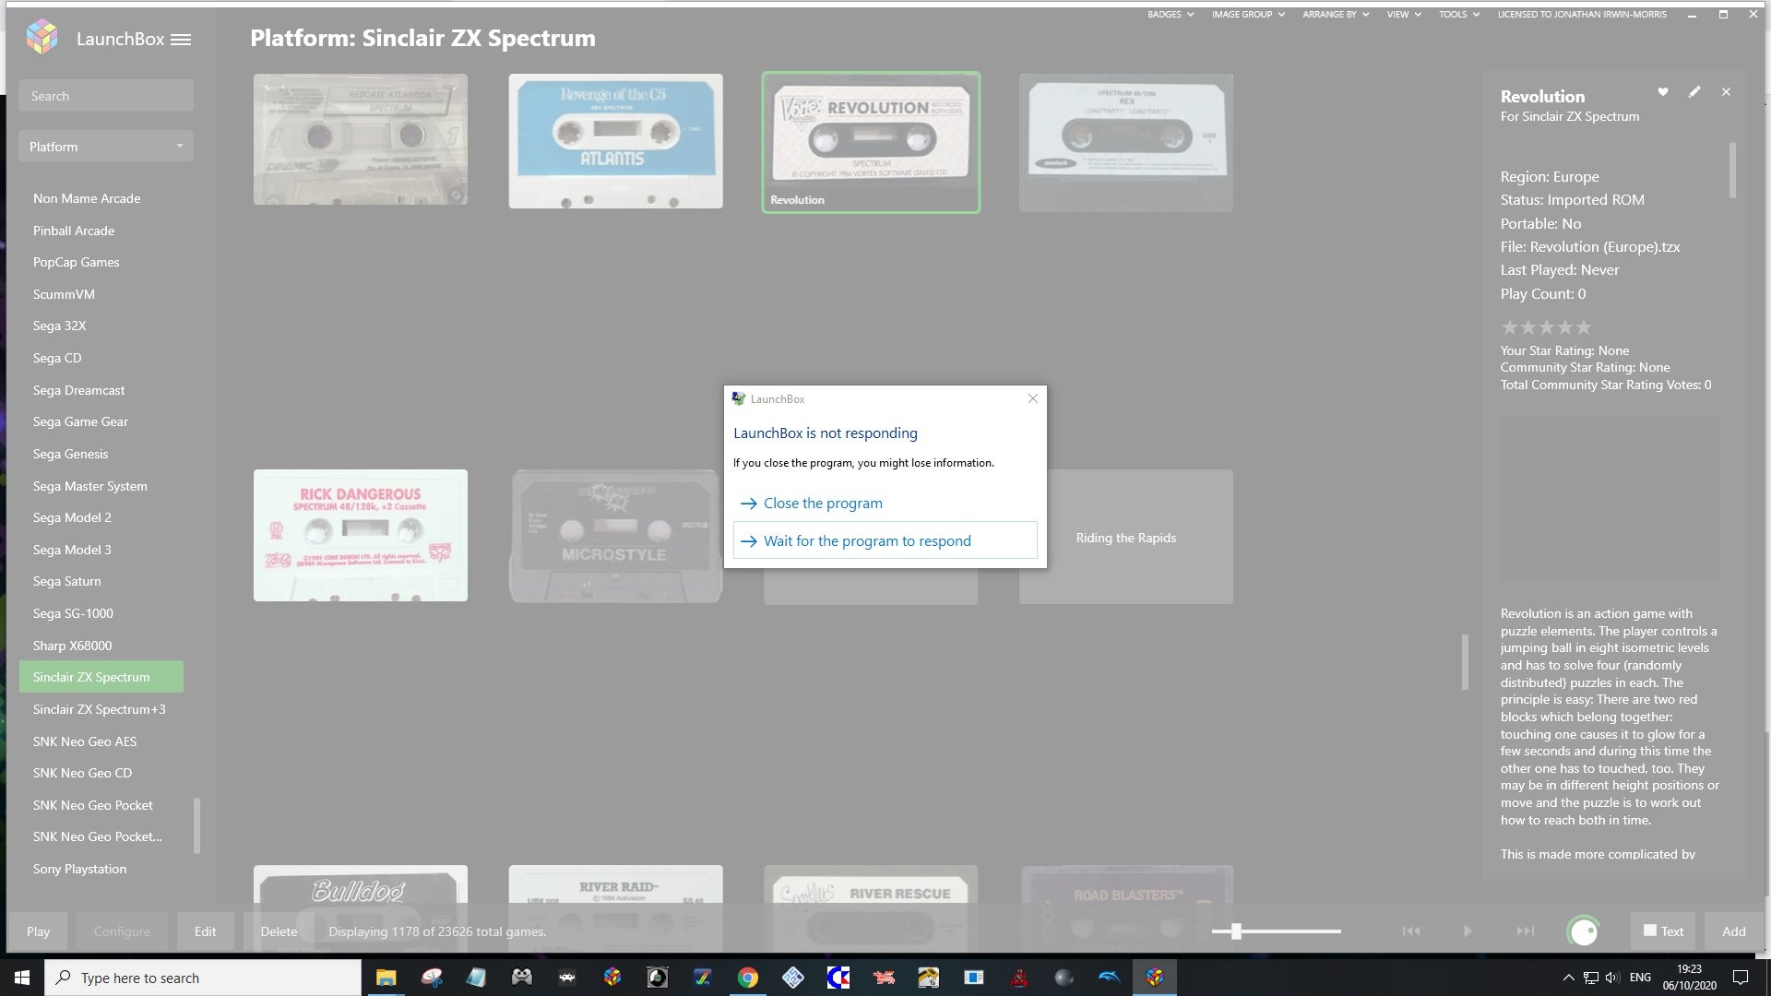Click the details panel scrollbar
This screenshot has height=996, width=1771.
[1732, 170]
